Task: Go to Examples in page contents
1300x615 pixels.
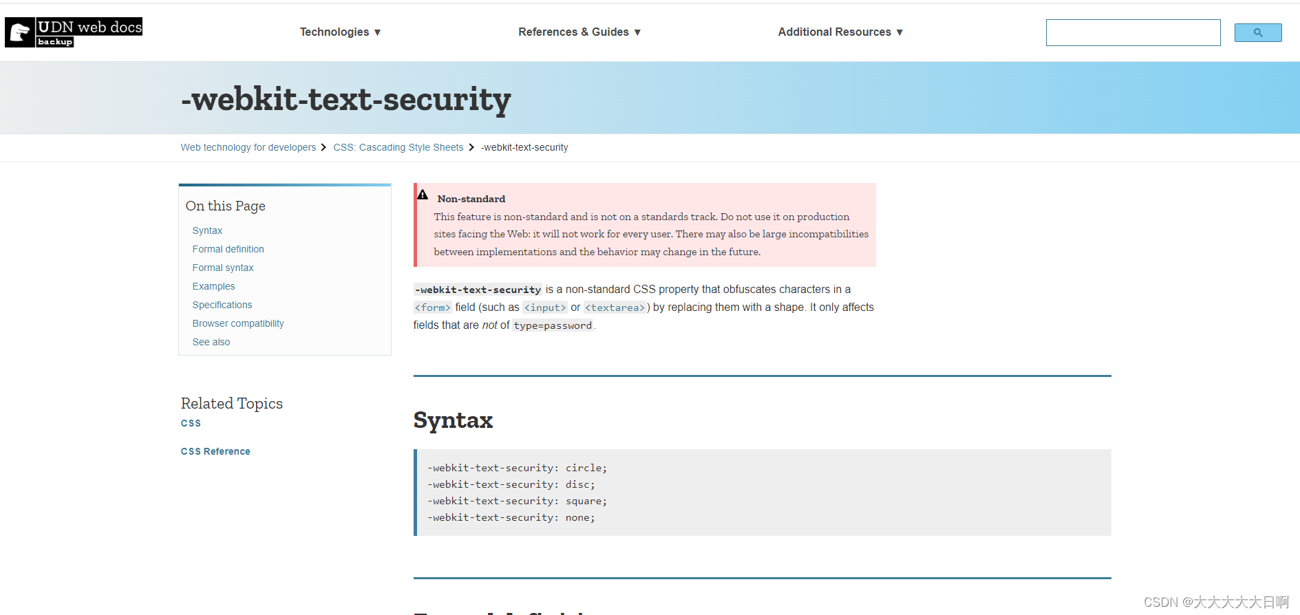Action: (x=213, y=286)
